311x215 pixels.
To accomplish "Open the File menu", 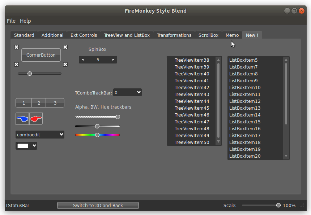I will pos(11,21).
